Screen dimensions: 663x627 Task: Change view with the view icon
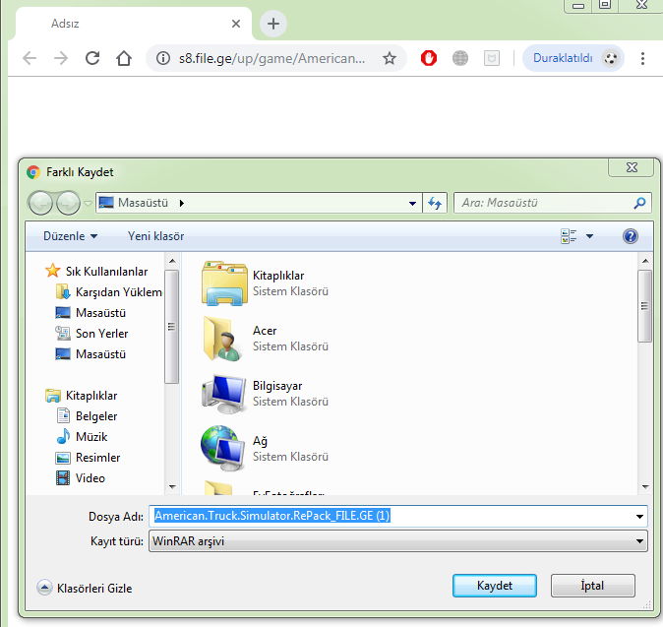(x=569, y=236)
